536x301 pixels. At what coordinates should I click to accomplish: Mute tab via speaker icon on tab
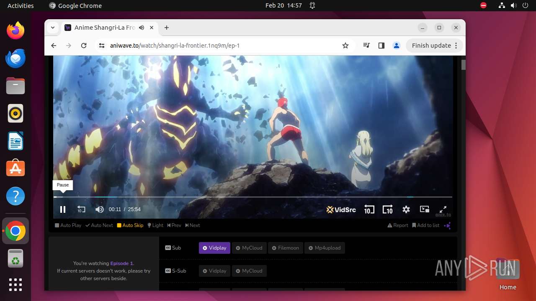(142, 28)
